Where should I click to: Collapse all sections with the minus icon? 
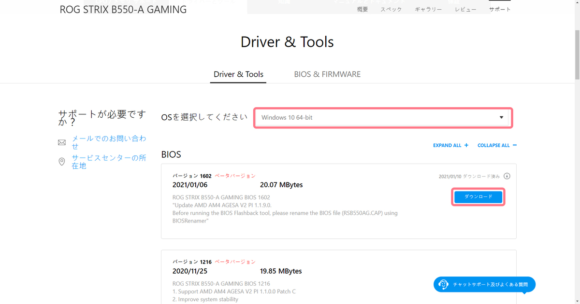tap(515, 145)
